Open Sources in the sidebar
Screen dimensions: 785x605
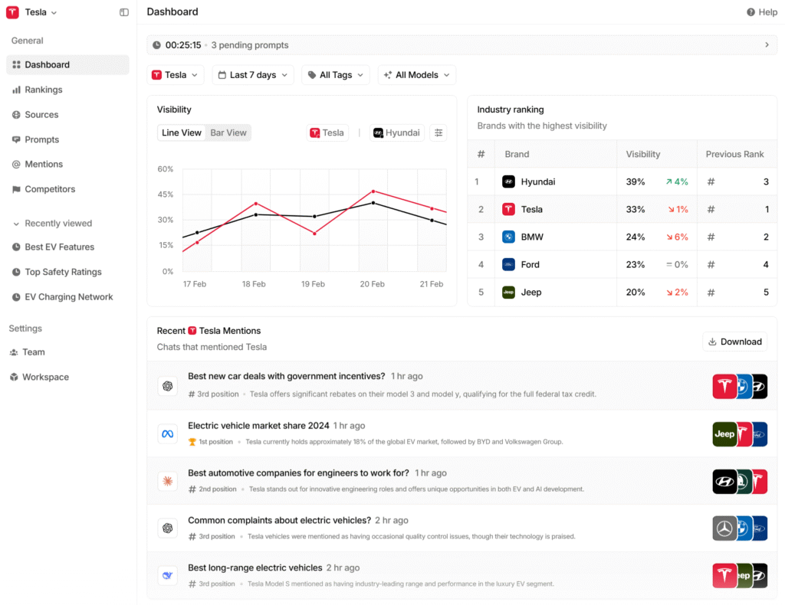[x=67, y=115]
